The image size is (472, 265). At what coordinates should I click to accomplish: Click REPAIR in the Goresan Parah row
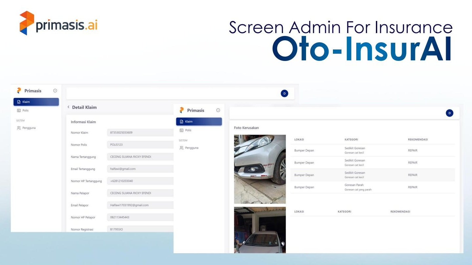point(413,187)
